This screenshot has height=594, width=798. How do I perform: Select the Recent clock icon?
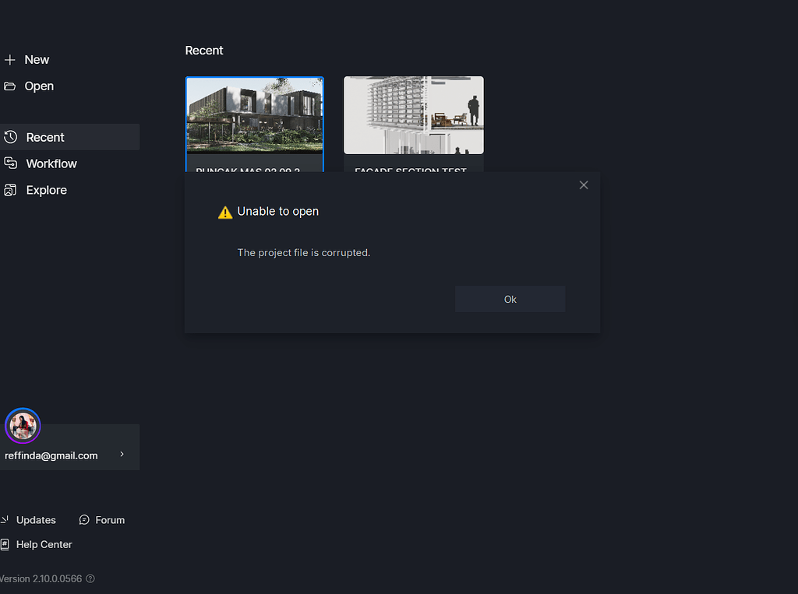click(x=11, y=136)
